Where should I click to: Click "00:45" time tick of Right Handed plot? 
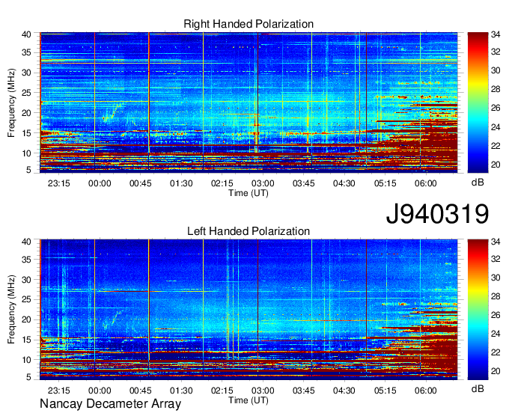(x=140, y=183)
